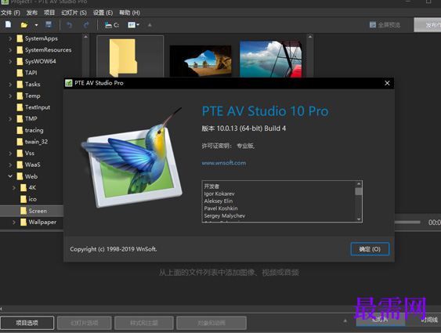This screenshot has width=441, height=333.
Task: Select the TextInput folder
Action: 34,107
